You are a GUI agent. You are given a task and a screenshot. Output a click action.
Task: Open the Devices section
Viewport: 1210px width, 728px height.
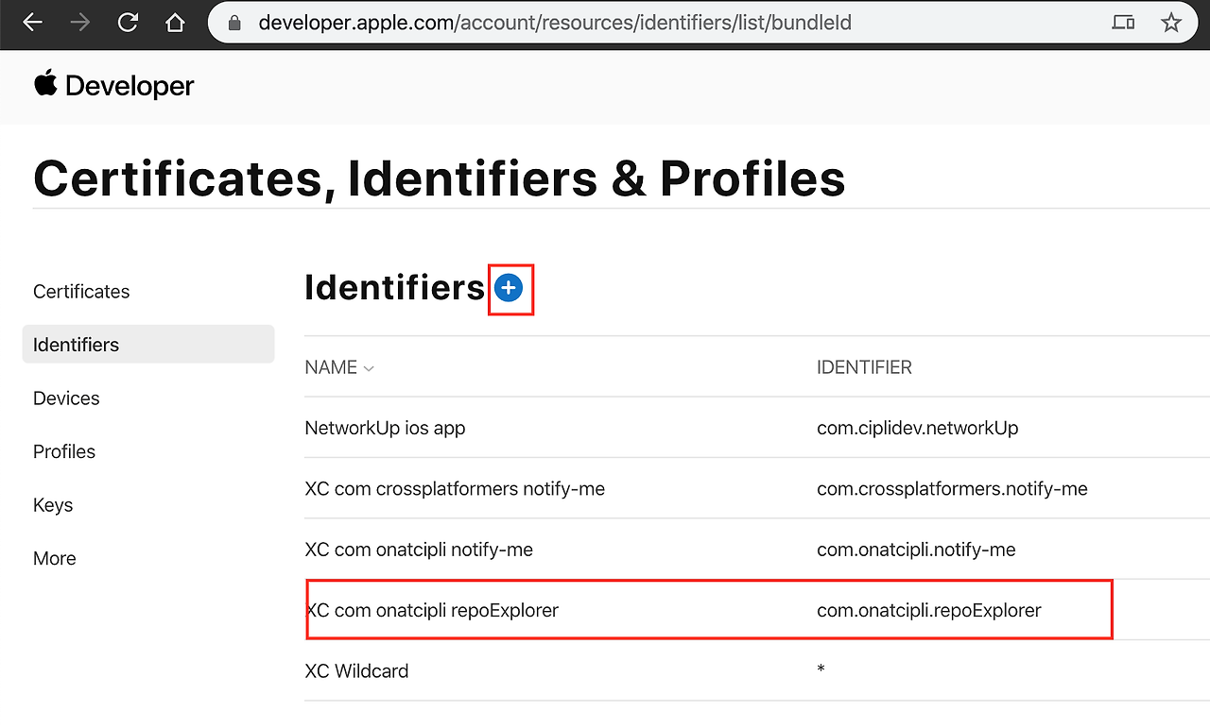point(66,398)
